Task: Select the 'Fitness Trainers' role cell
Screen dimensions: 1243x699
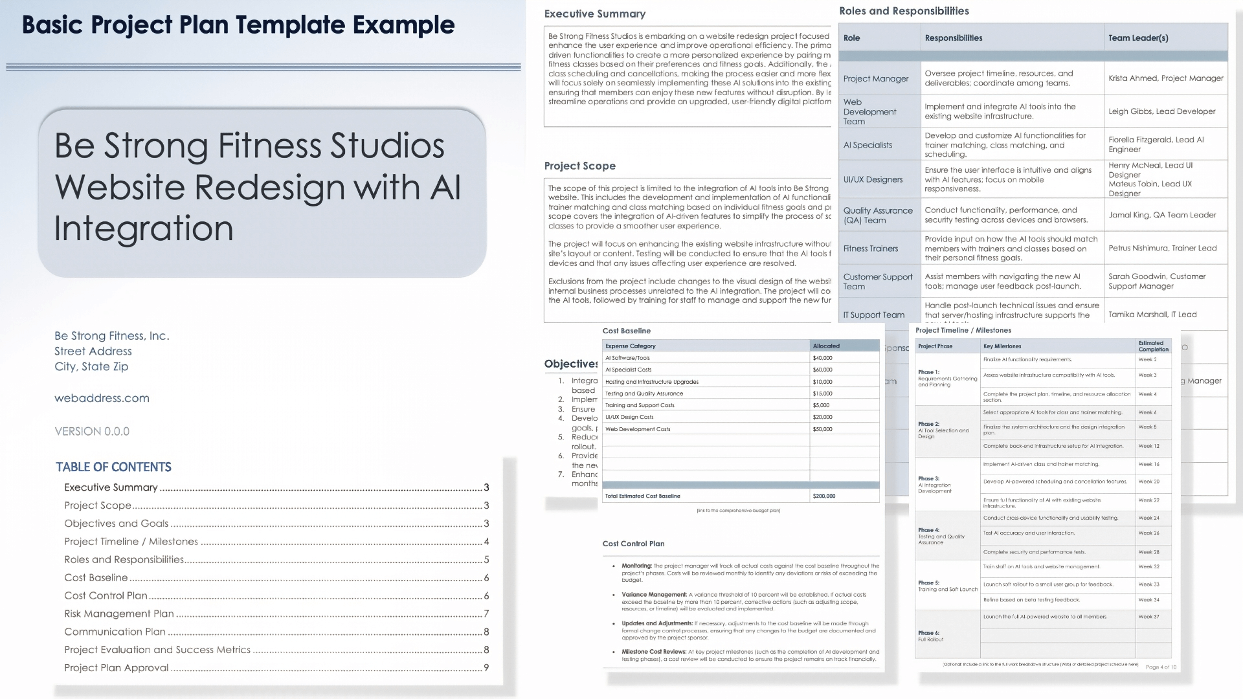Action: (x=879, y=249)
